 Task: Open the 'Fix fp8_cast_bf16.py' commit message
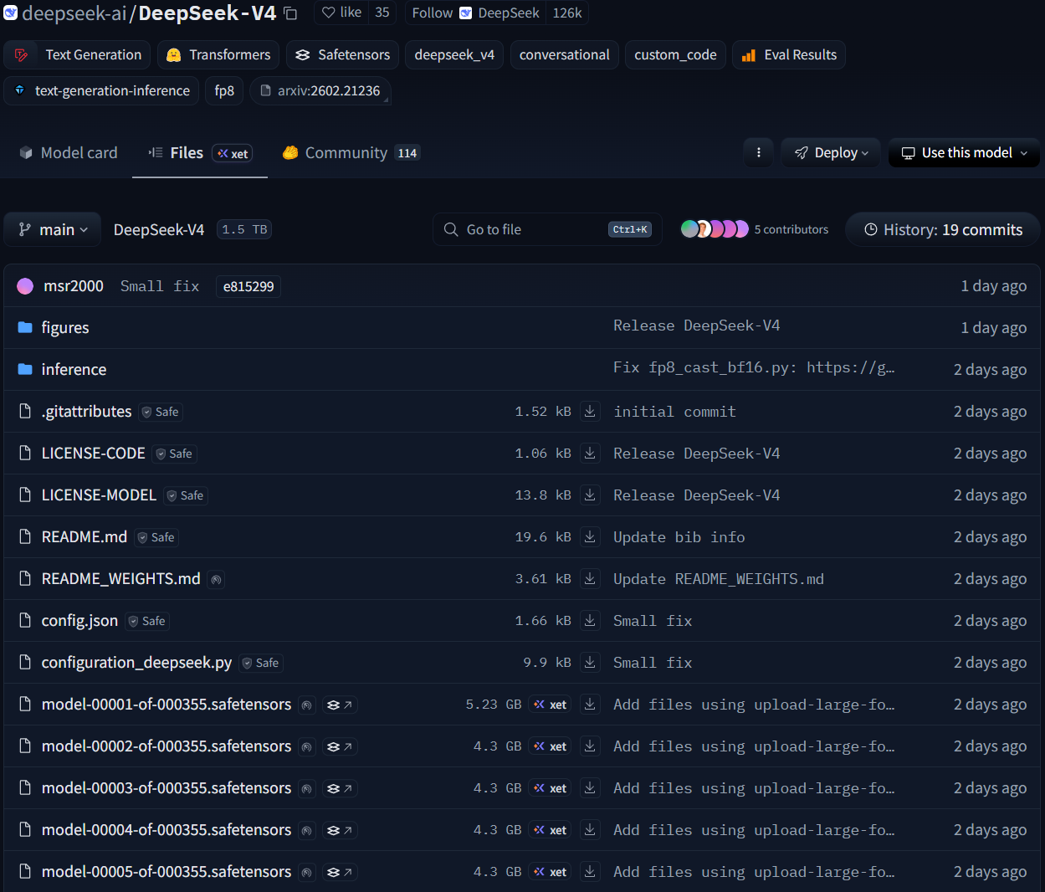tap(754, 367)
